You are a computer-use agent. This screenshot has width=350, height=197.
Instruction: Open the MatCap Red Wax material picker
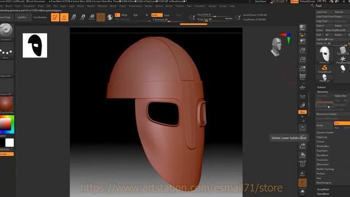coord(6,105)
